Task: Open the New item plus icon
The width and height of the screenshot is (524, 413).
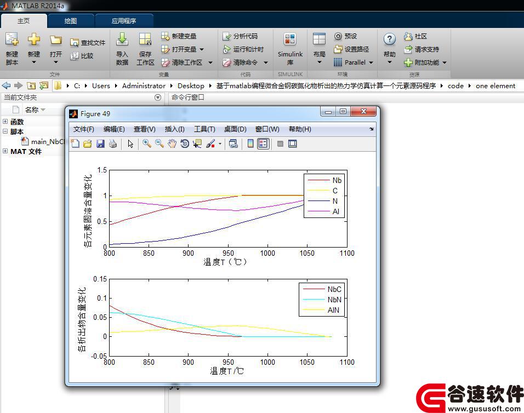Action: click(34, 39)
